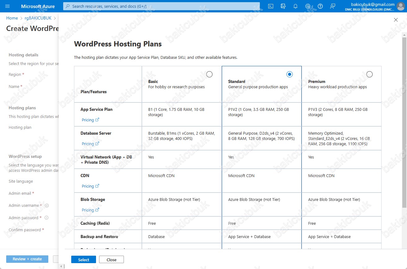Open the Feedback icon in top bar
The height and width of the screenshot is (269, 407).
pos(333,6)
